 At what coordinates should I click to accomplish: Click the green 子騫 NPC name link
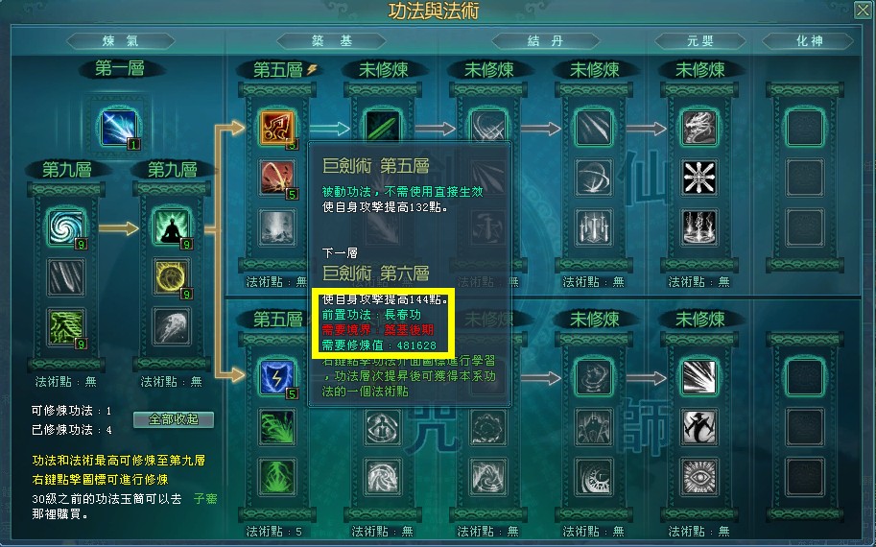(x=205, y=498)
